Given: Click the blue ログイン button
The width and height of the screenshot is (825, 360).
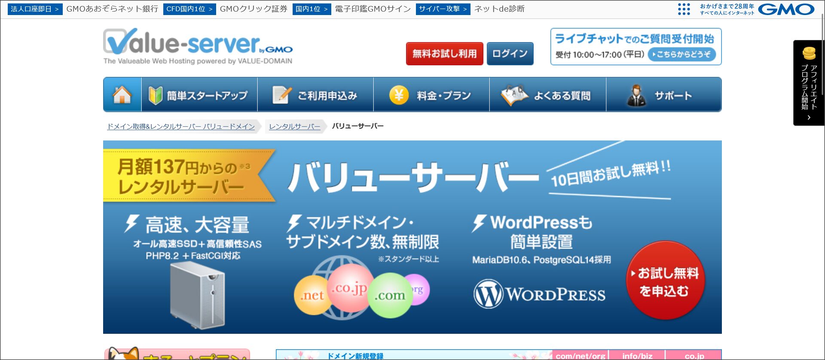Looking at the screenshot, I should pos(510,54).
